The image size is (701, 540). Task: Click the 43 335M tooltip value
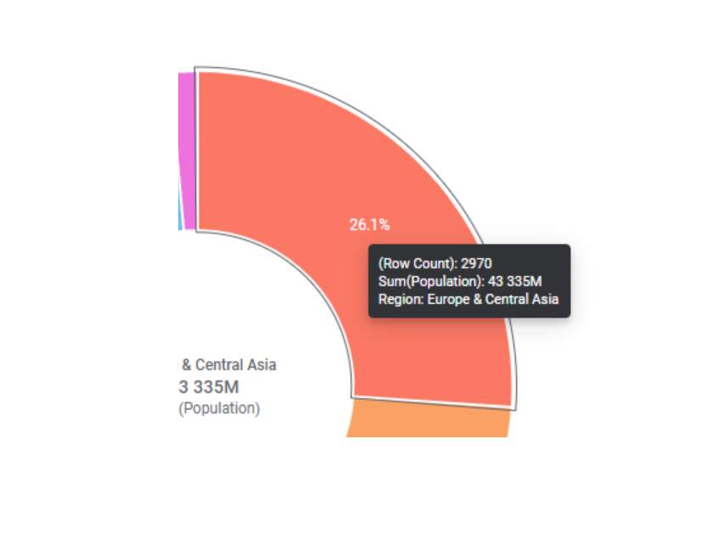coord(515,281)
